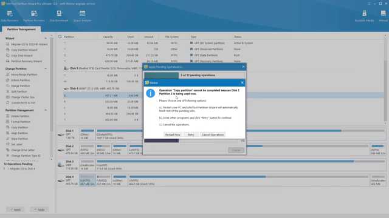Open the Partition Recovery tool
The image size is (389, 218).
(34, 16)
